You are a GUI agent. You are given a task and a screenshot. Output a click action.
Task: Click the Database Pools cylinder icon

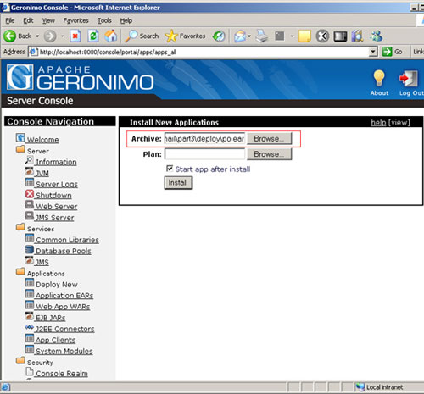tap(29, 249)
